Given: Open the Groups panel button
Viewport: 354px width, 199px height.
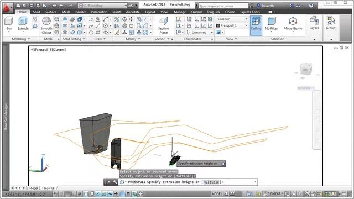Looking at the screenshot, I should (x=331, y=23).
